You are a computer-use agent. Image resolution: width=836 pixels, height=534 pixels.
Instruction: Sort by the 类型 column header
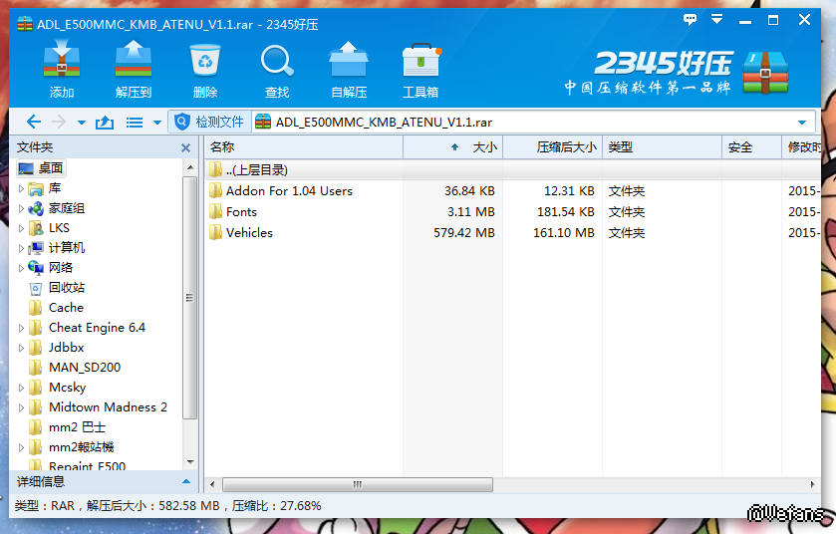(x=663, y=147)
